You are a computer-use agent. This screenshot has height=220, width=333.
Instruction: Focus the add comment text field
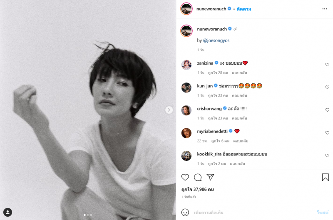(x=253, y=212)
